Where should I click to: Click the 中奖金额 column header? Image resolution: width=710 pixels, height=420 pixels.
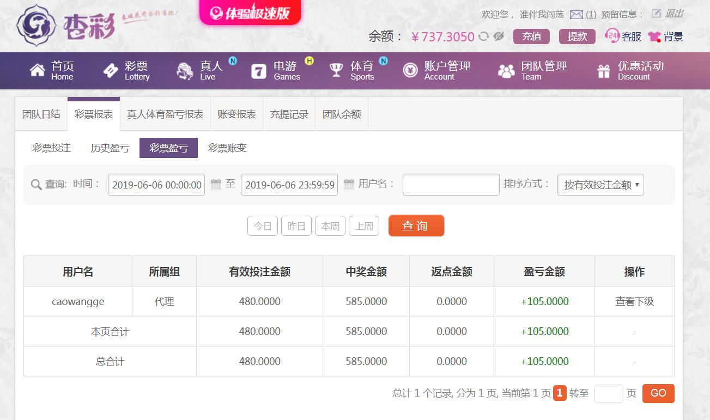coord(366,271)
